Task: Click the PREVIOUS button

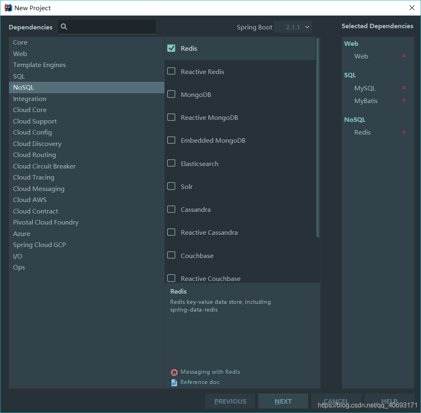Action: click(230, 401)
